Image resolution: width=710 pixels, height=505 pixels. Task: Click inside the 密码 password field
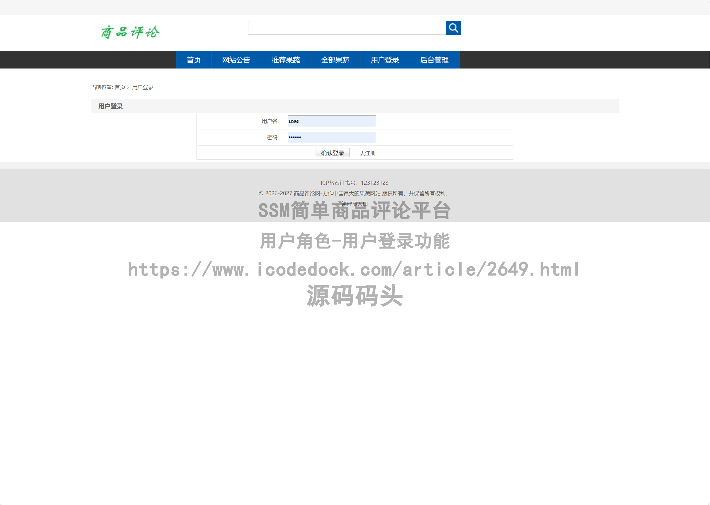pyautogui.click(x=331, y=137)
